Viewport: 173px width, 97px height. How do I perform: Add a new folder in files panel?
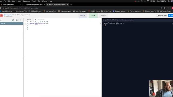pyautogui.click(x=17, y=20)
